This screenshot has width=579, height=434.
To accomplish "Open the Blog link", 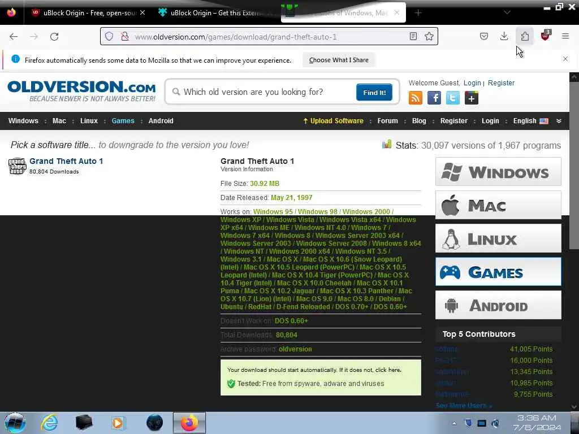I will (x=419, y=121).
